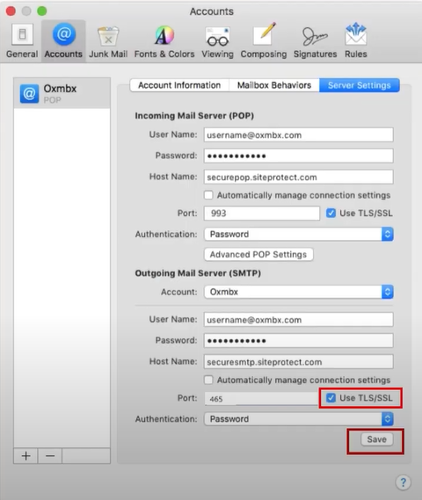Open Fonts & Colors preferences
This screenshot has height=500, width=422.
pyautogui.click(x=164, y=40)
